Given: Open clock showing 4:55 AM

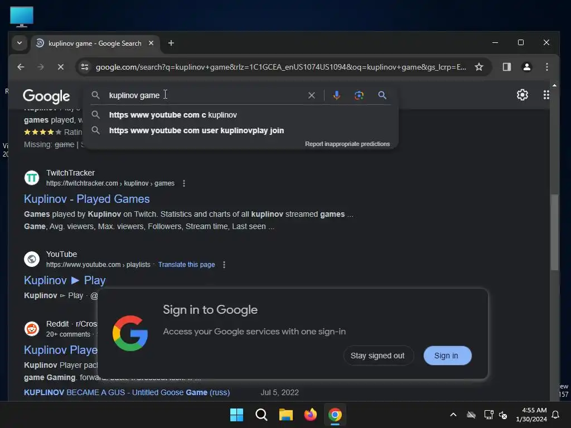Looking at the screenshot, I should pos(531,415).
